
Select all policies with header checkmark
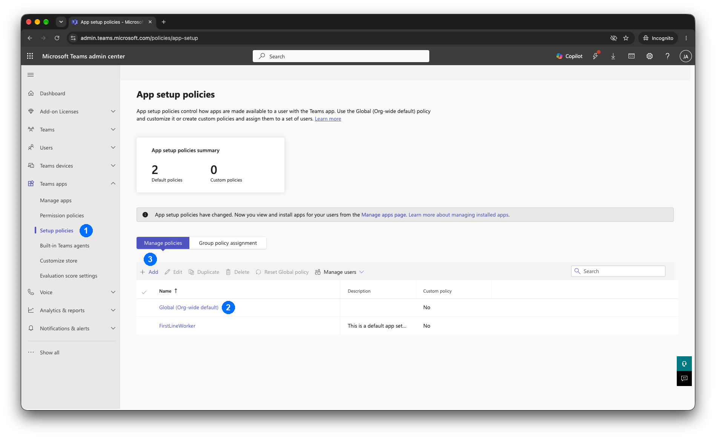point(144,291)
